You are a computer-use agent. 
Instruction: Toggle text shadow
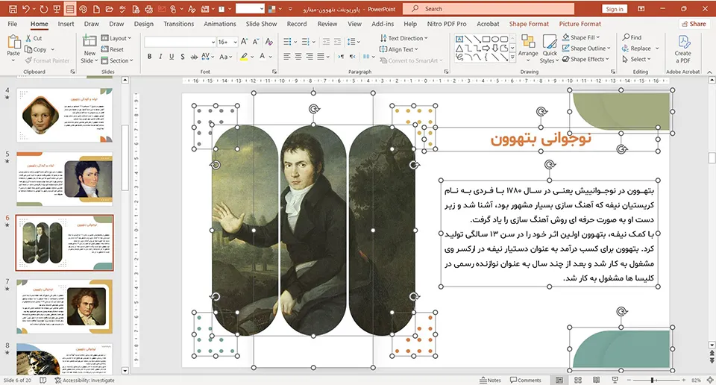[x=182, y=57]
